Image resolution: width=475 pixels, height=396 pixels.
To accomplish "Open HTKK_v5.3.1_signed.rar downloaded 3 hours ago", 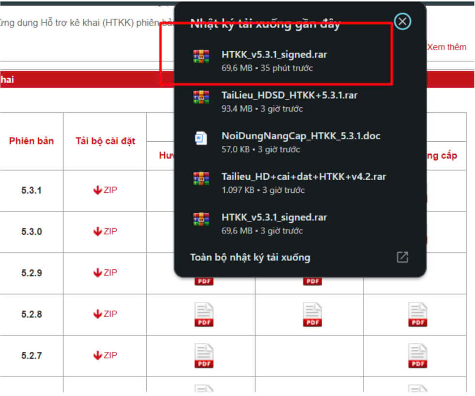I will point(300,224).
